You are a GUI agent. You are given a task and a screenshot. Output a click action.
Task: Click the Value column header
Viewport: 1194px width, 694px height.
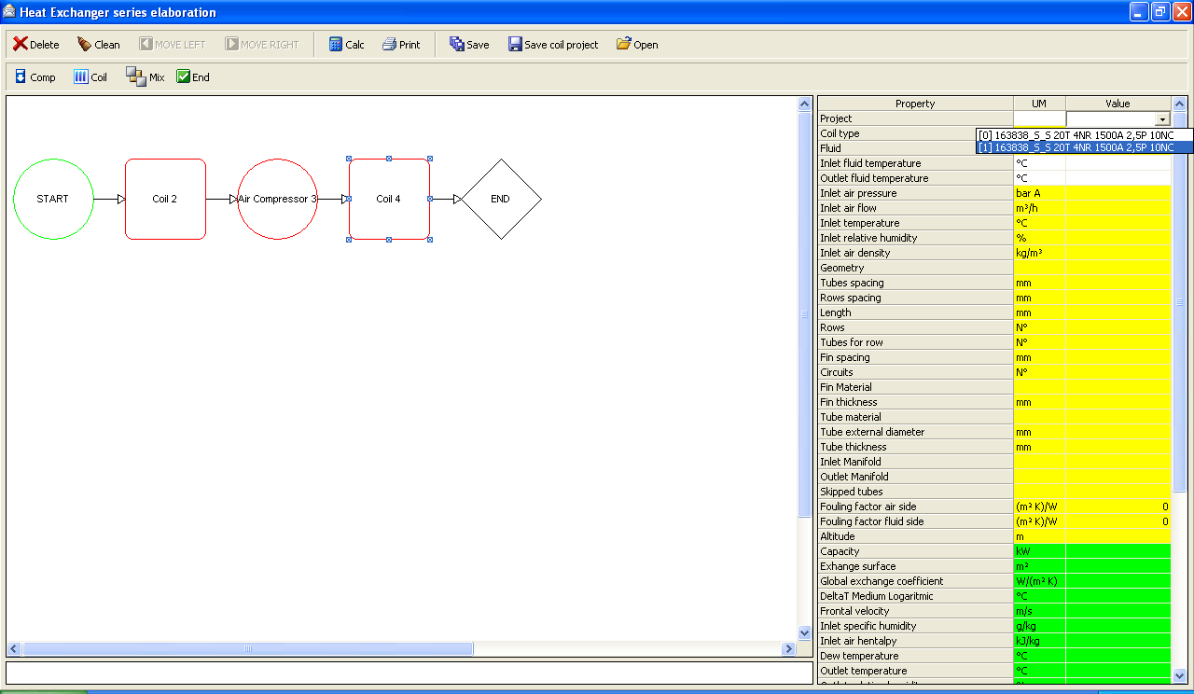(1118, 104)
